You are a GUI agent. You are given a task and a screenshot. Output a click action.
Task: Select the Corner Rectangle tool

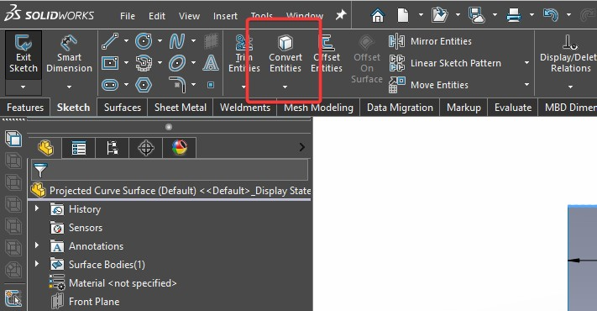click(110, 63)
